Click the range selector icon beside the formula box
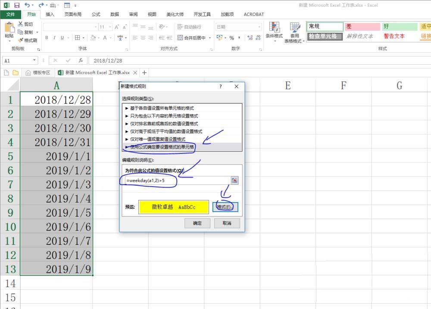Screen dimensions: 431x309 pos(234,180)
